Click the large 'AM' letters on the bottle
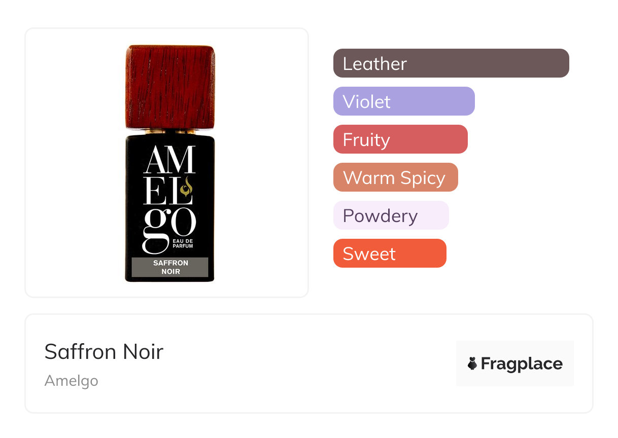 point(169,160)
